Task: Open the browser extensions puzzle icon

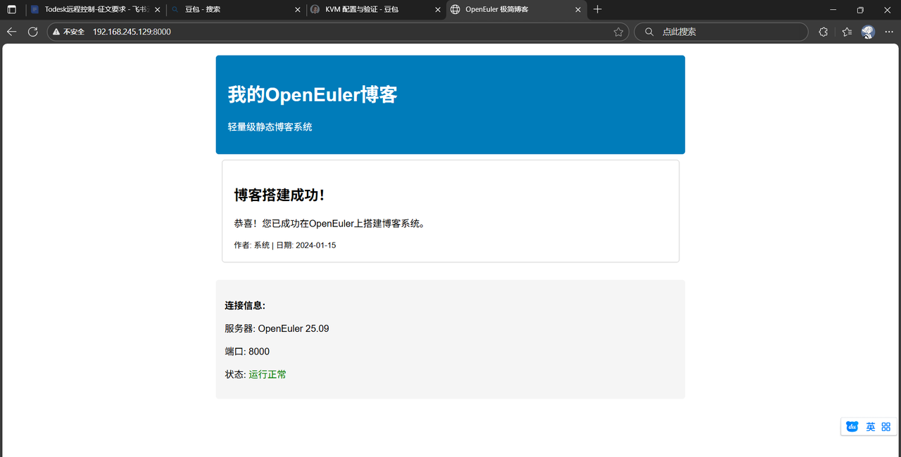Action: (x=823, y=32)
